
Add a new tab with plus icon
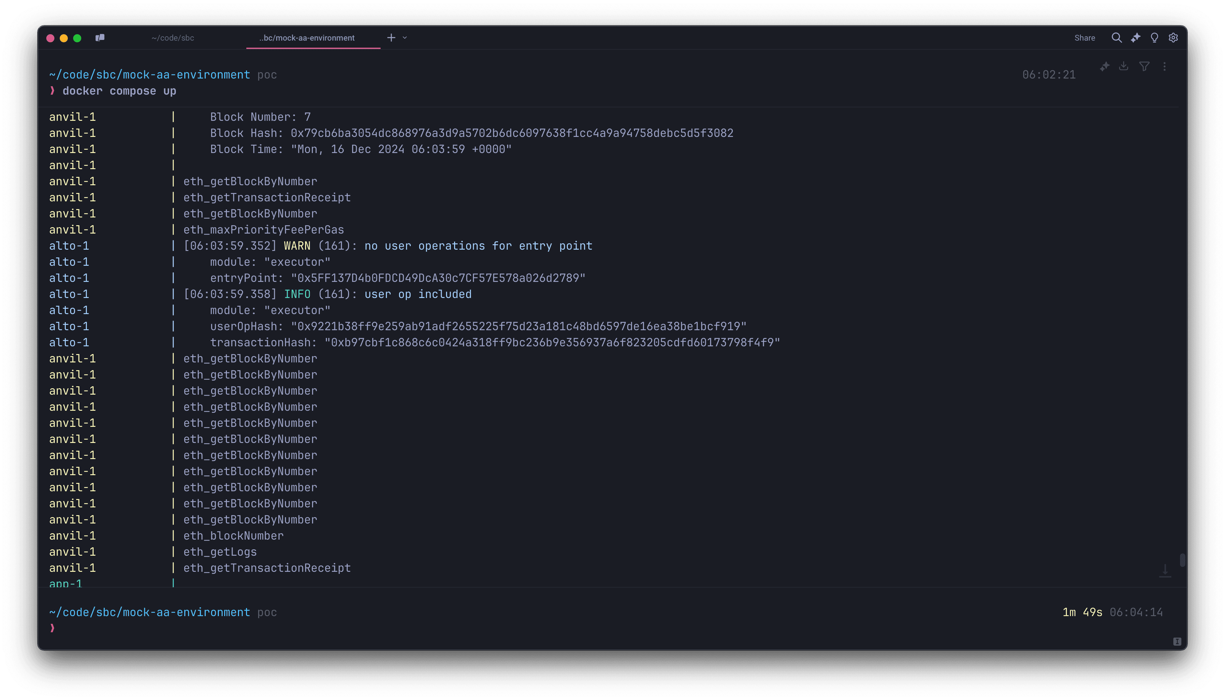coord(391,38)
